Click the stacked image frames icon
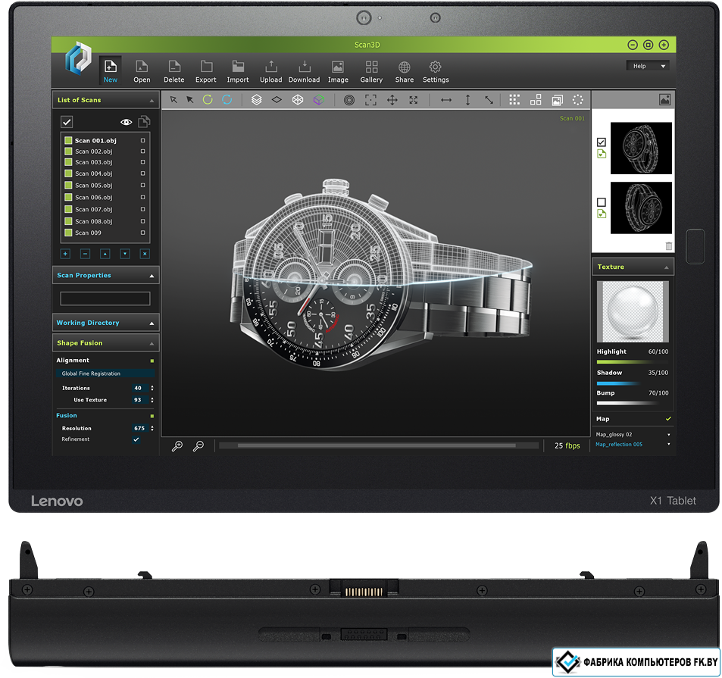Screen dimensions: 722x678 (x=557, y=100)
